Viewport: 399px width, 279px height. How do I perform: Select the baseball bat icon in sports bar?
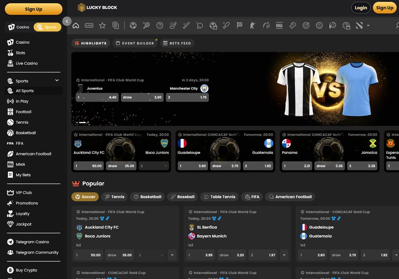(186, 26)
